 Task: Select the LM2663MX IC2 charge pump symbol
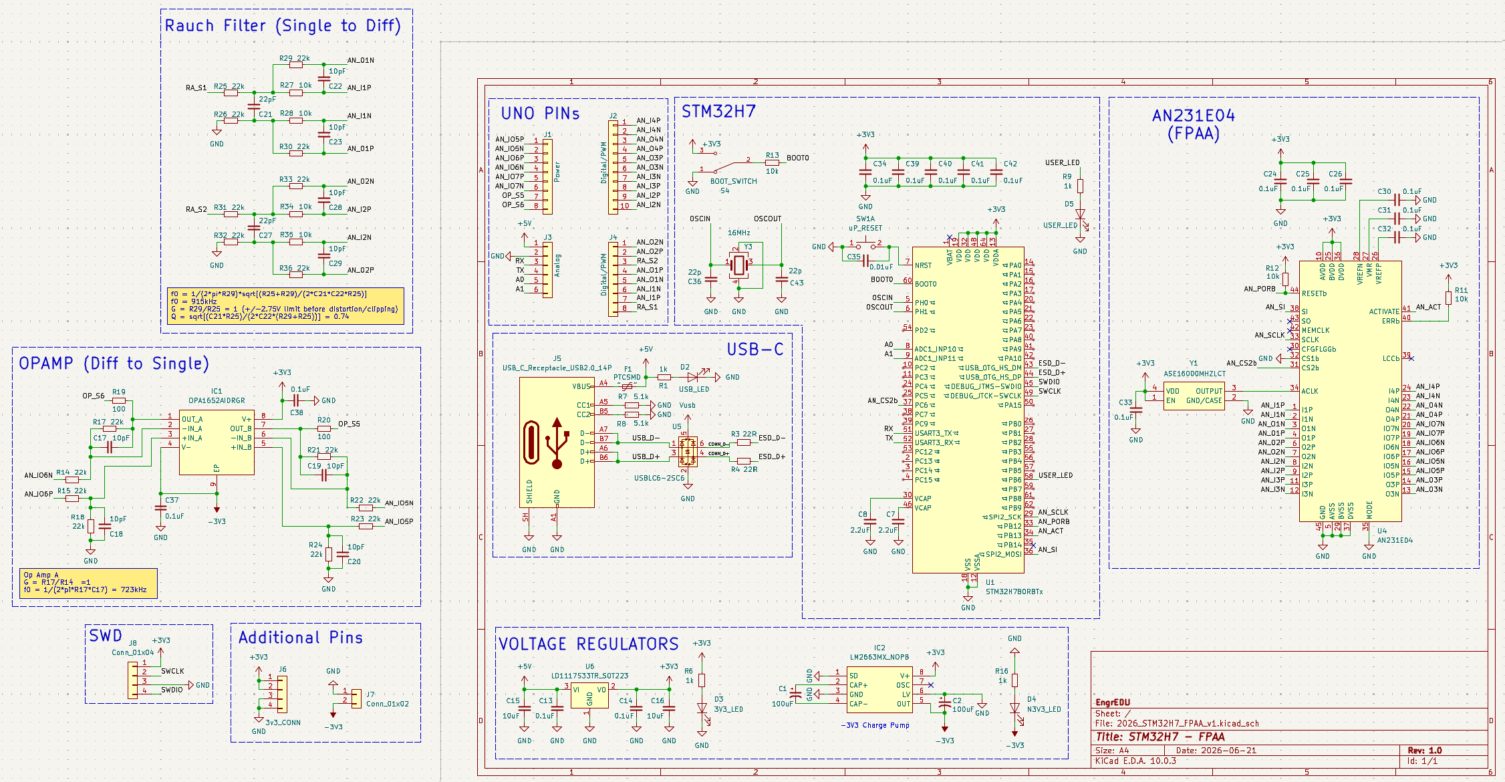pyautogui.click(x=879, y=689)
